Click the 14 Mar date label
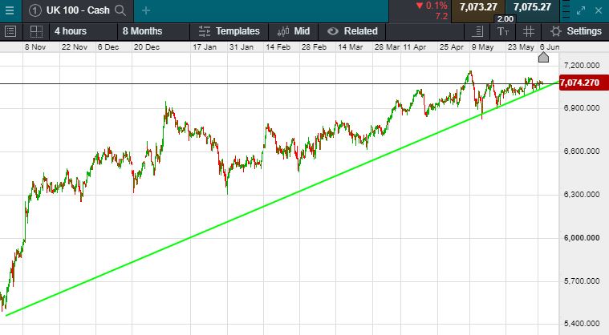Viewport: 609px width, 335px height. pyautogui.click(x=351, y=47)
